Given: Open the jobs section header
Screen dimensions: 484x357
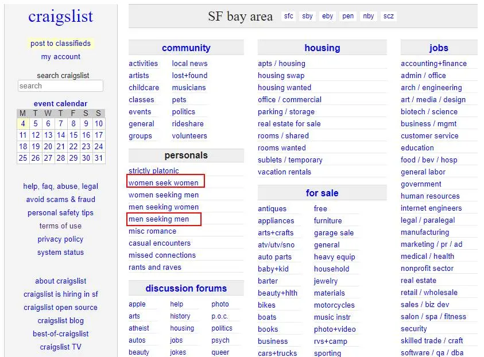Looking at the screenshot, I should [x=439, y=48].
